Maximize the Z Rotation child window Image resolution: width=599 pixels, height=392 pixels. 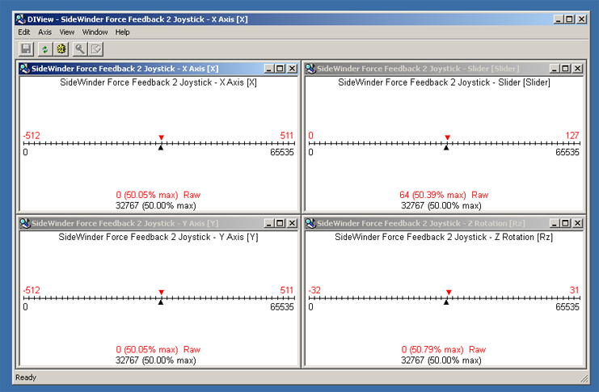[x=566, y=223]
